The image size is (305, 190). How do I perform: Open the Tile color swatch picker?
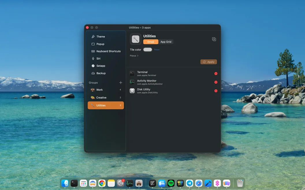(148, 50)
